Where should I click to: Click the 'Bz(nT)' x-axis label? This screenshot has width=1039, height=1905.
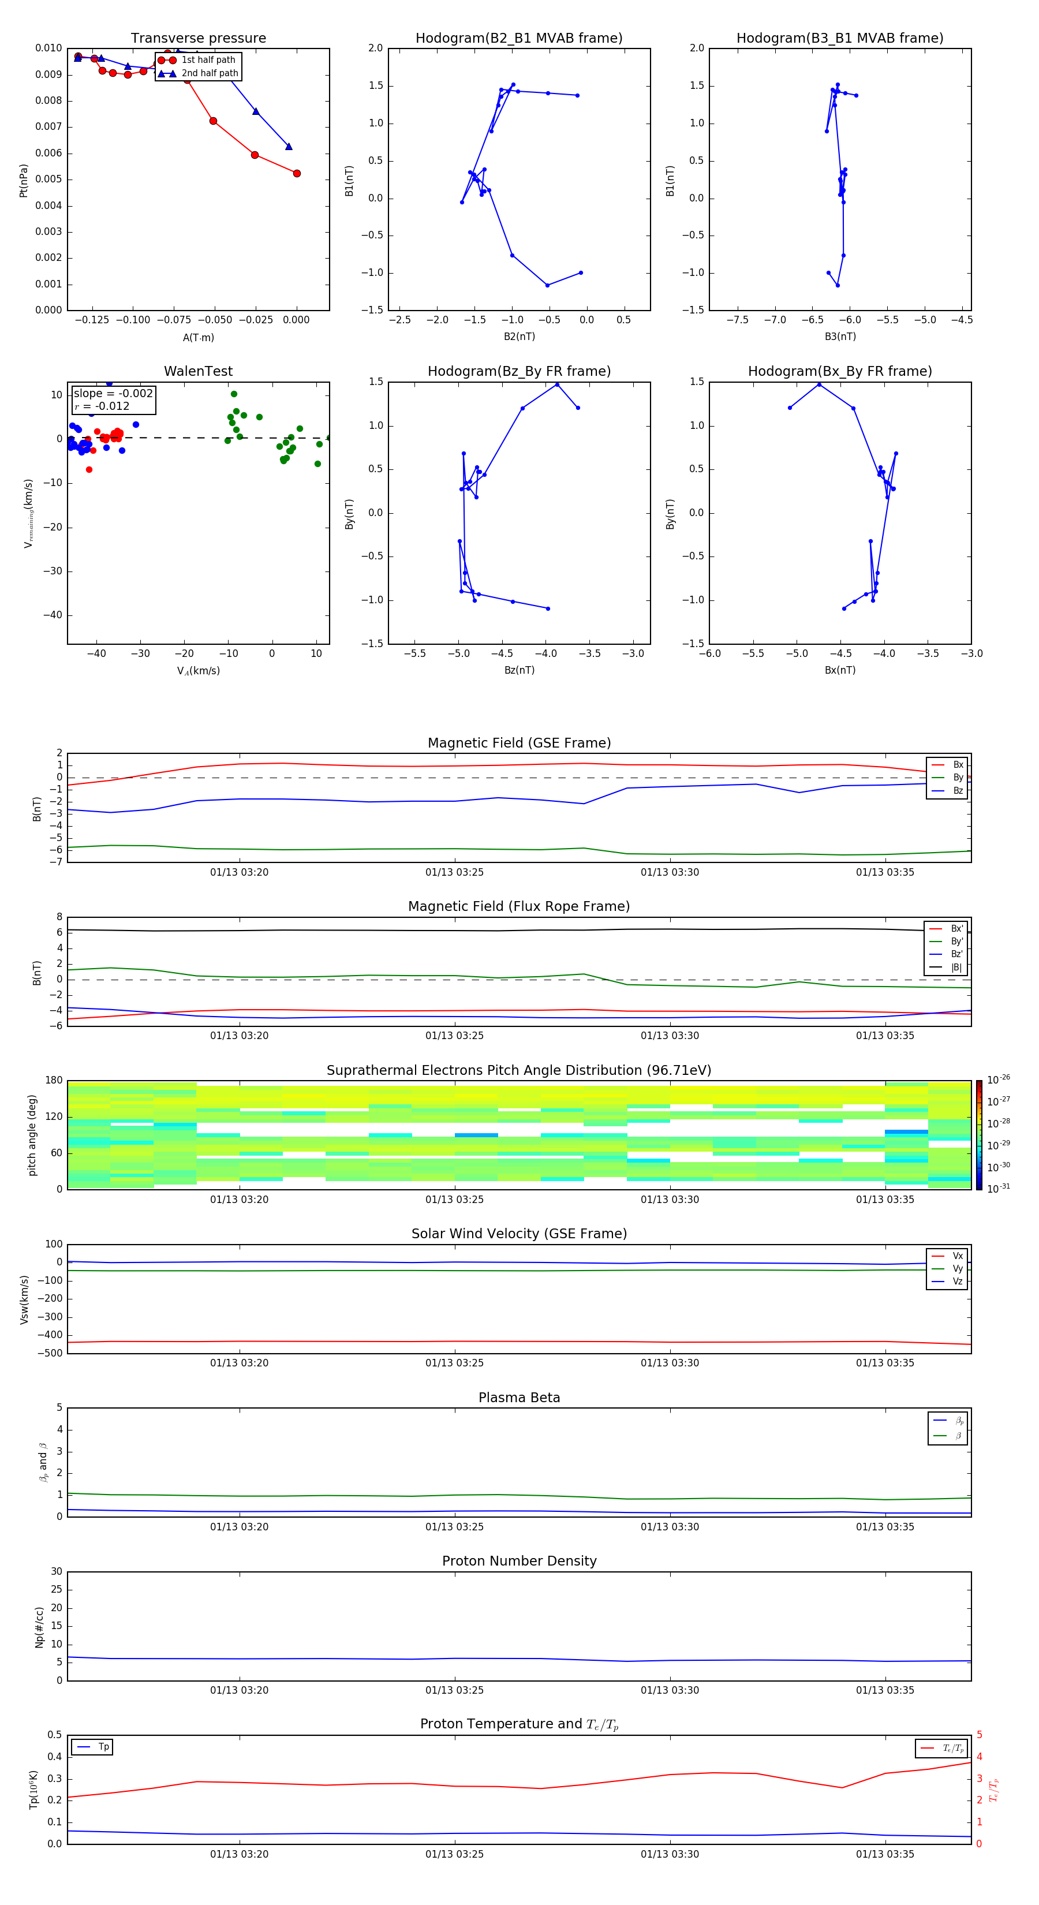click(519, 670)
